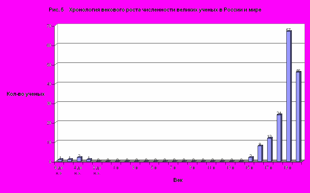Select the '2 до н.э.' axis label
Screen dimensions: 310x193
[97, 170]
